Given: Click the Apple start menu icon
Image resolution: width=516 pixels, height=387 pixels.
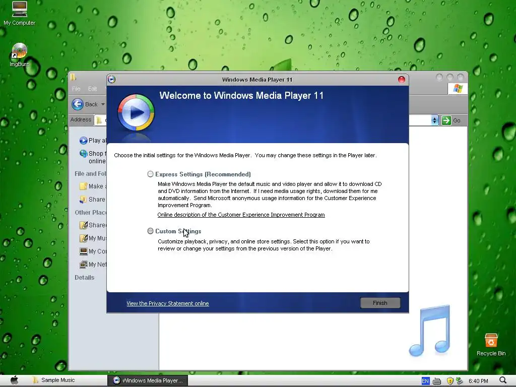Looking at the screenshot, I should click(15, 380).
